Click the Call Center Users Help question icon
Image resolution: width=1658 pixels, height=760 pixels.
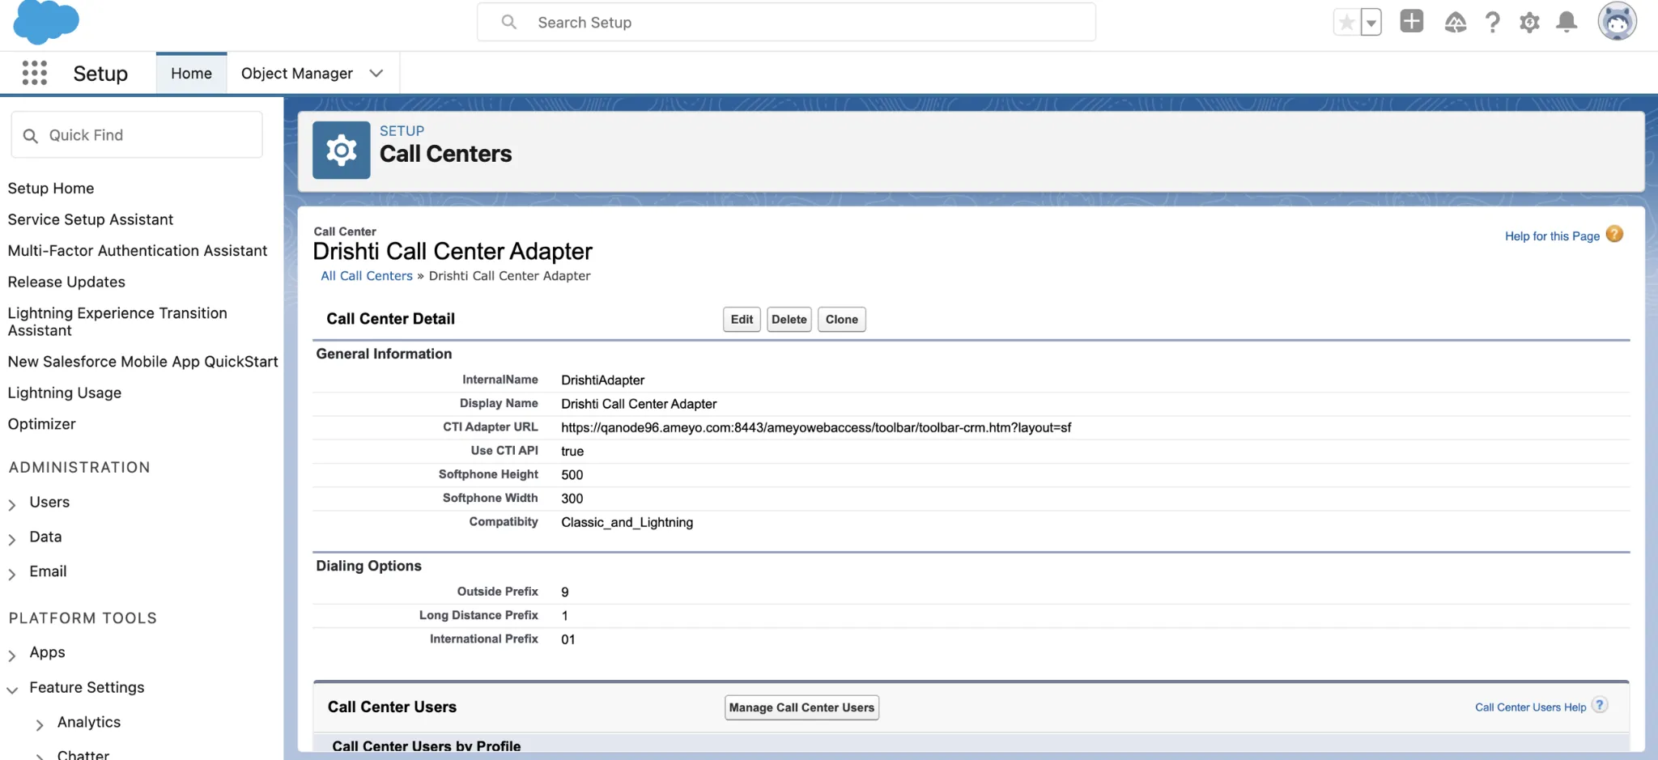coord(1600,705)
